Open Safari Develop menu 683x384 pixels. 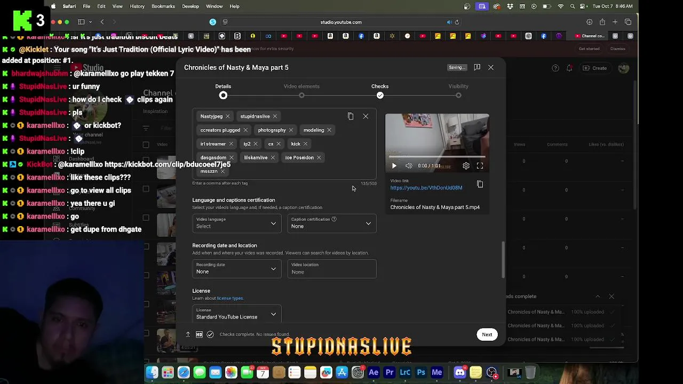(x=190, y=6)
